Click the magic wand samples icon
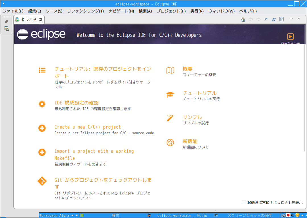This screenshot has height=218, width=307. 170,118
